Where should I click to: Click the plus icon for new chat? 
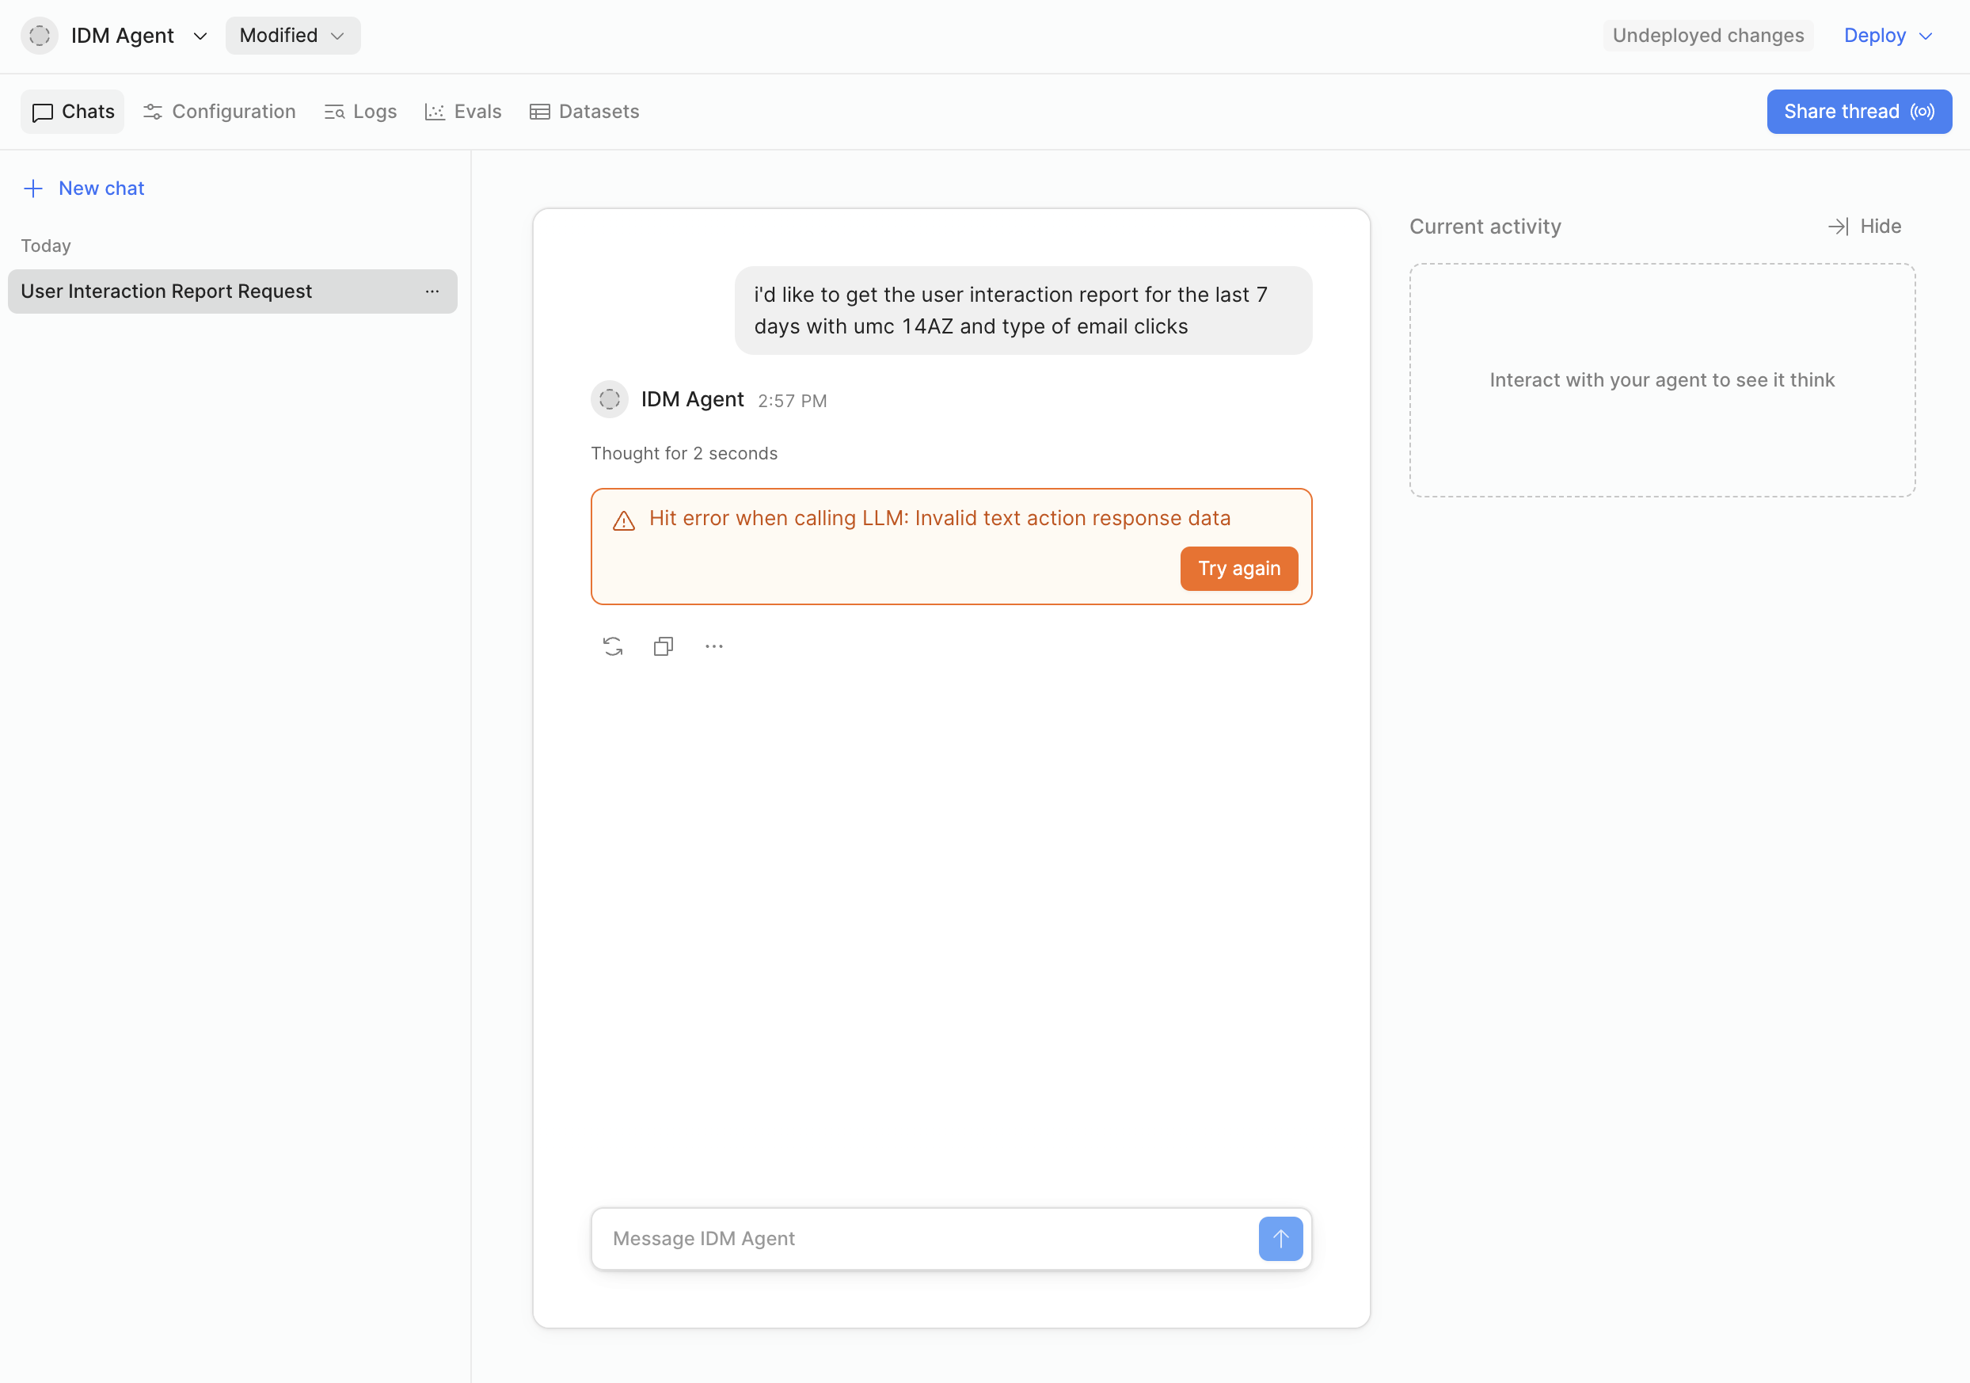tap(33, 188)
